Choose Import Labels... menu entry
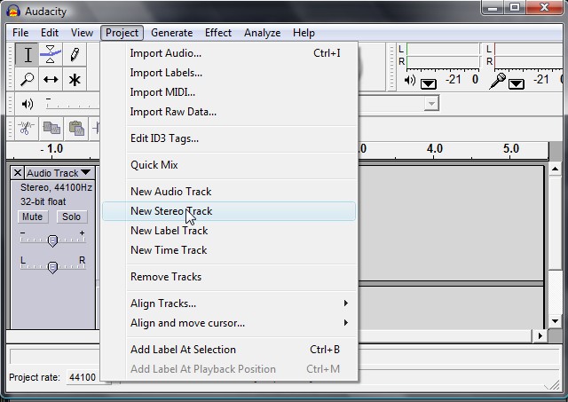This screenshot has height=402, width=568. point(229,73)
